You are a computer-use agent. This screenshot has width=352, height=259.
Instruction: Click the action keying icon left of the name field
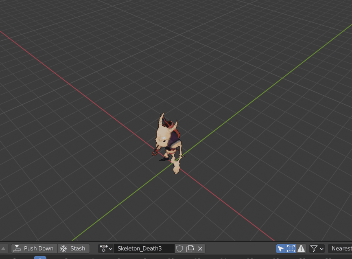(103, 248)
